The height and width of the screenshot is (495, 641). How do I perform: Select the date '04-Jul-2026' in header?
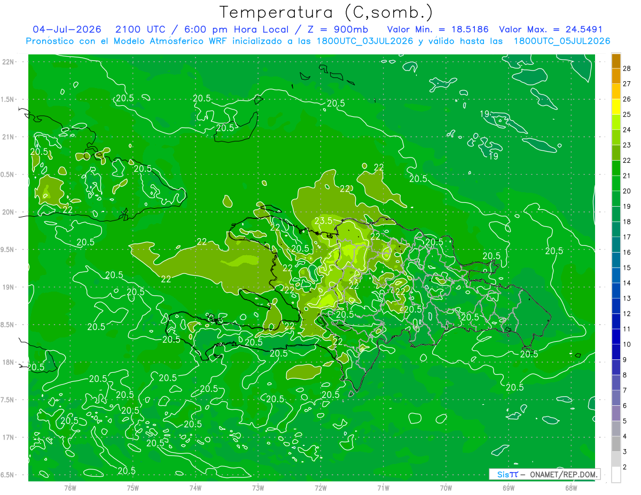[67, 29]
